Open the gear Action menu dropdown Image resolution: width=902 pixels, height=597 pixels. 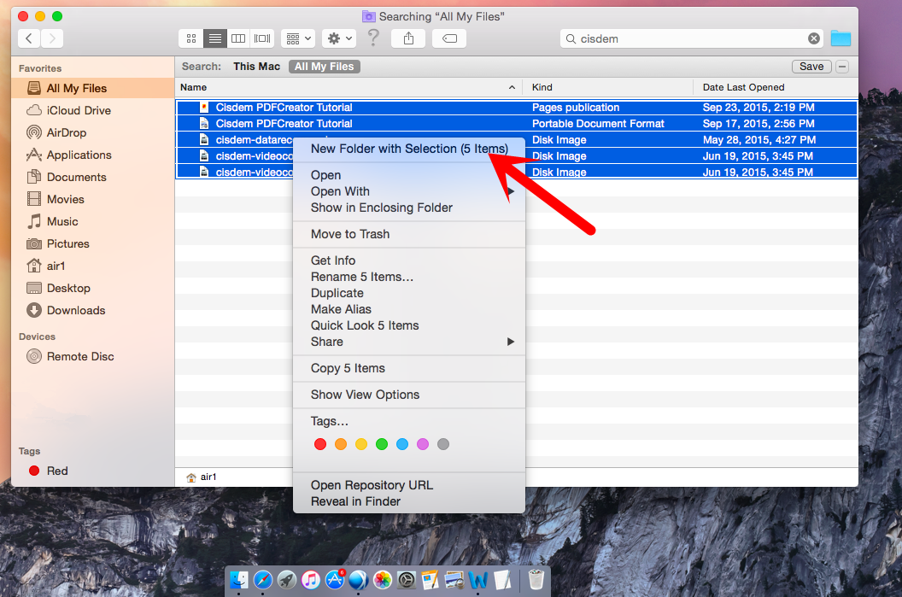pyautogui.click(x=339, y=38)
